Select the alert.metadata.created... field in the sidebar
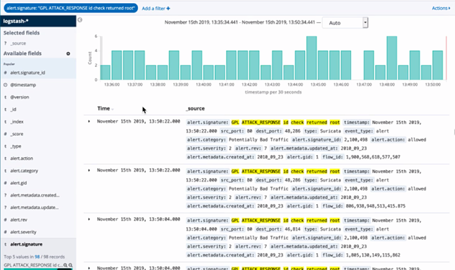The height and width of the screenshot is (270, 455). tap(38, 195)
